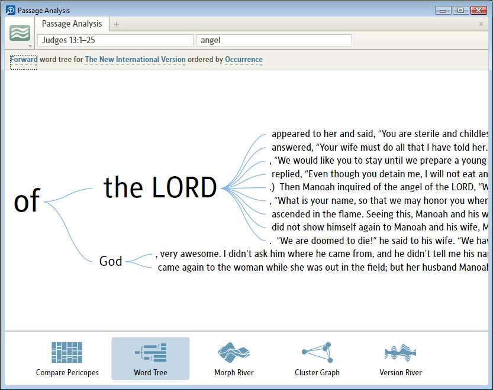Click the 'What is your name' line
The image size is (493, 390).
pos(379,201)
